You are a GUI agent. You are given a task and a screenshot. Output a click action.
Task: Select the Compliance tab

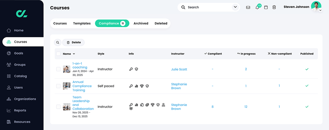point(112,23)
